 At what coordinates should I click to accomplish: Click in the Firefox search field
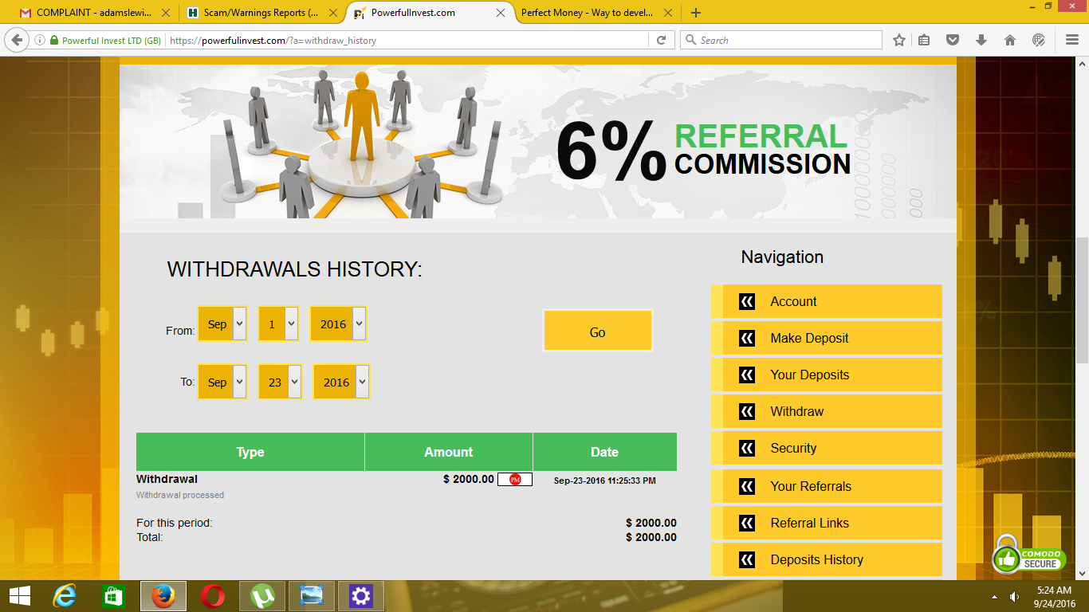point(785,40)
